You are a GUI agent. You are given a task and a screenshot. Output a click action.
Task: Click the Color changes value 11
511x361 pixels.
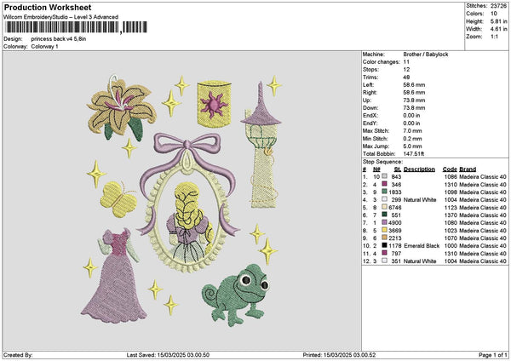pos(406,62)
